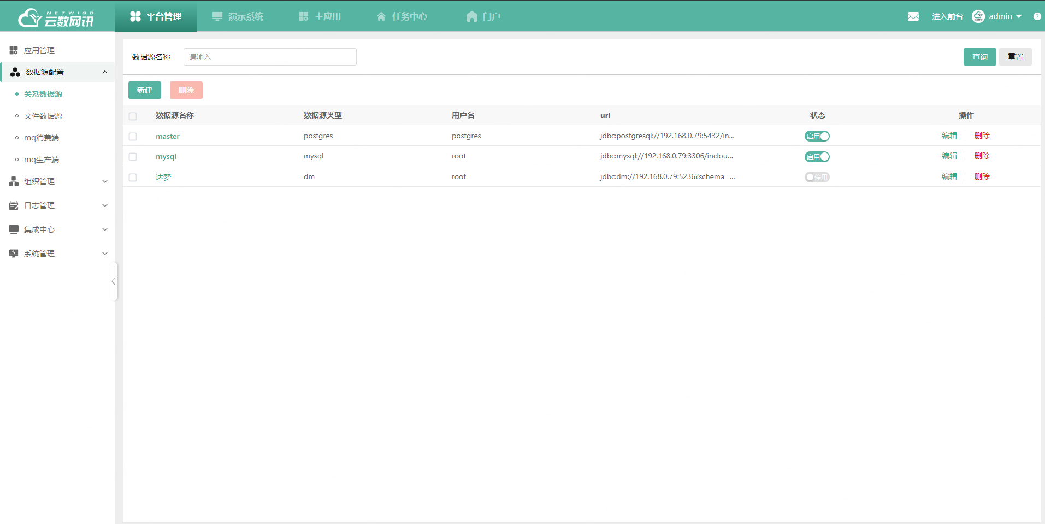
Task: Click the admin user avatar icon
Action: click(978, 16)
